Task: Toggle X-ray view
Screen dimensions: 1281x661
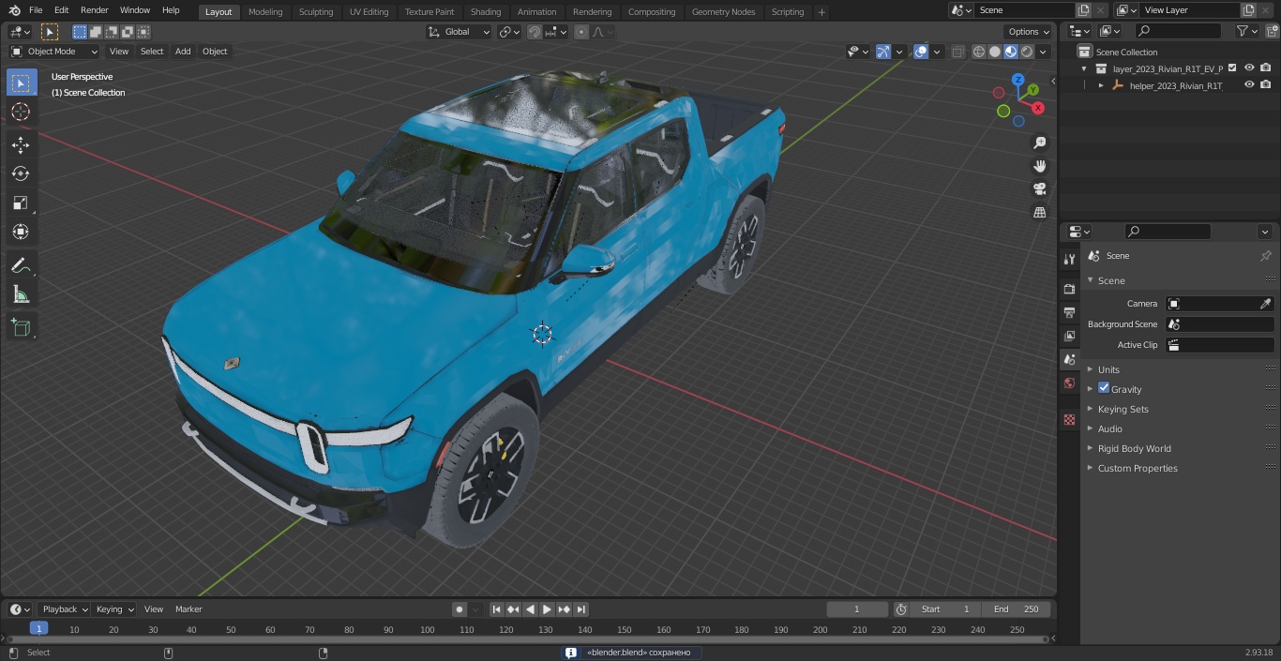Action: (957, 52)
